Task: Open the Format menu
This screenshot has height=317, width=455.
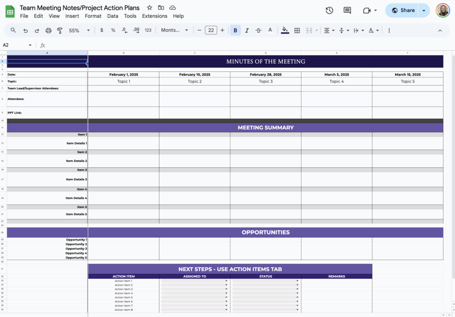Action: [93, 16]
